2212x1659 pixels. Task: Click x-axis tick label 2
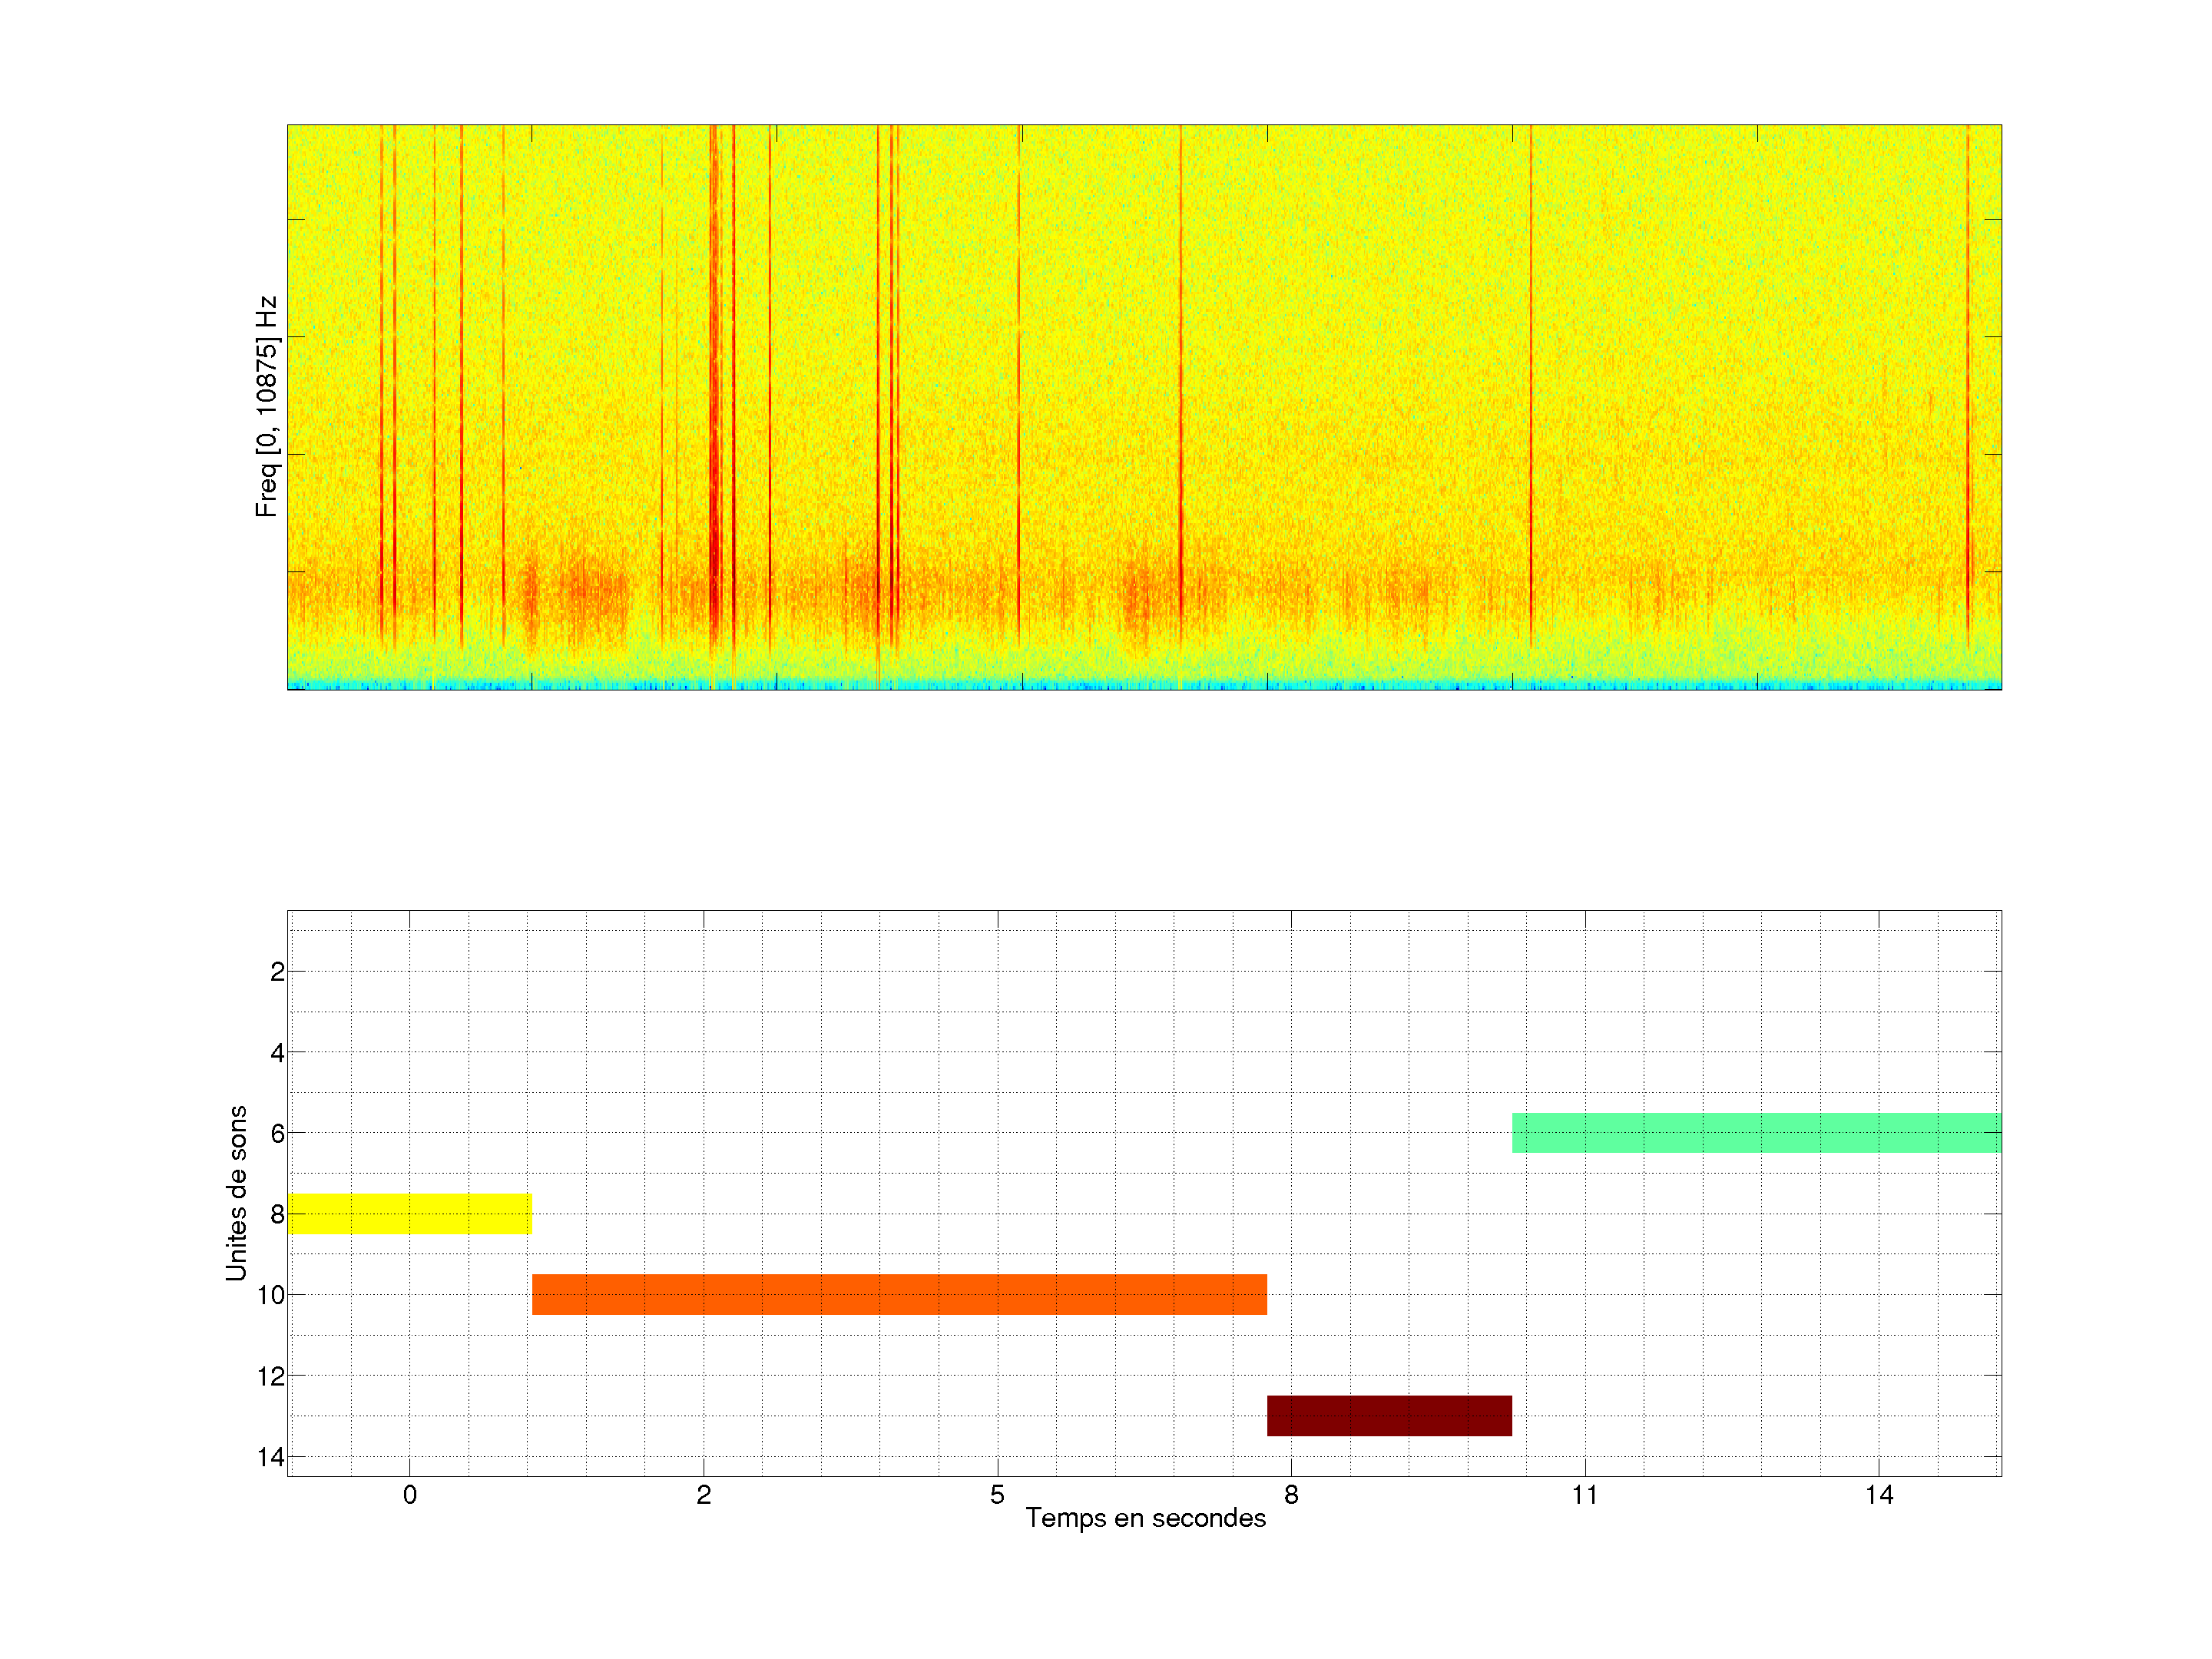[x=703, y=1495]
